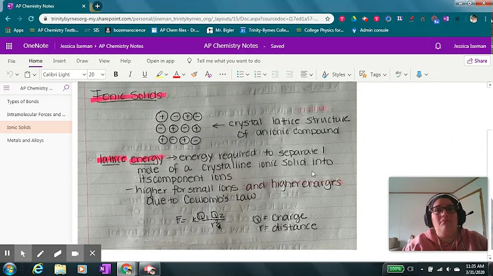Click the notebook search magnifier icon
Screen dimensions: 493x276
click(x=66, y=88)
